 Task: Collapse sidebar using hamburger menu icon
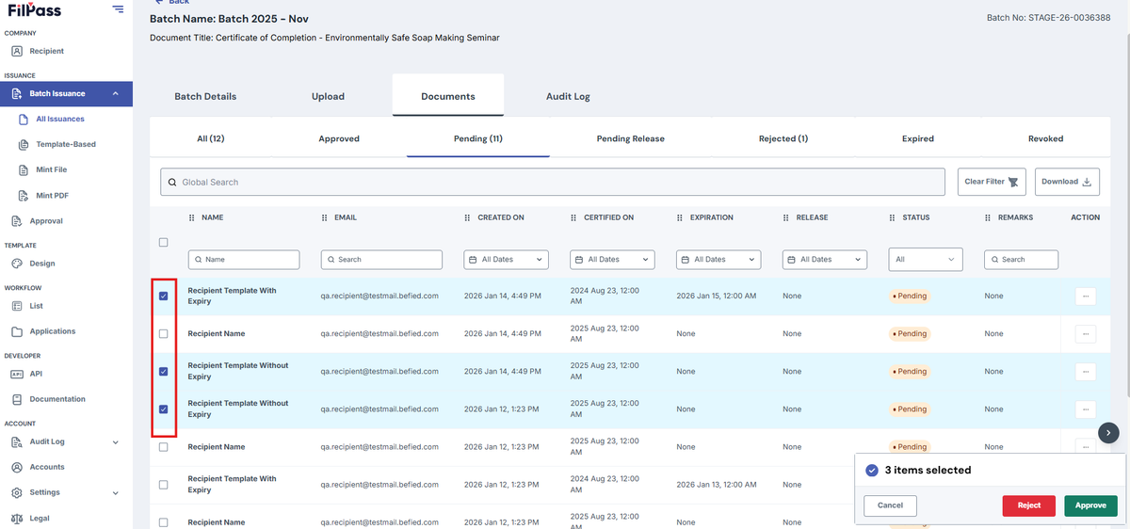117,9
